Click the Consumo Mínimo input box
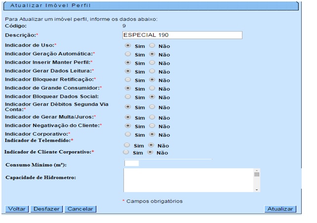Viewport: 317px width, 223px height. pyautogui.click(x=132, y=163)
